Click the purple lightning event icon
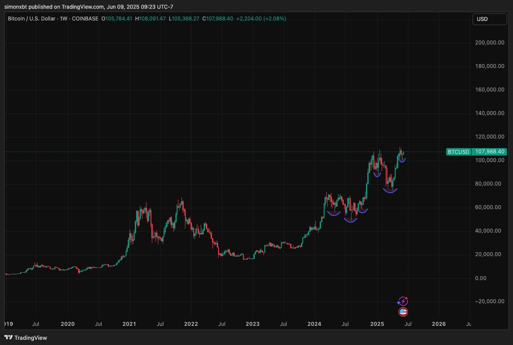513x345 pixels. click(x=403, y=301)
